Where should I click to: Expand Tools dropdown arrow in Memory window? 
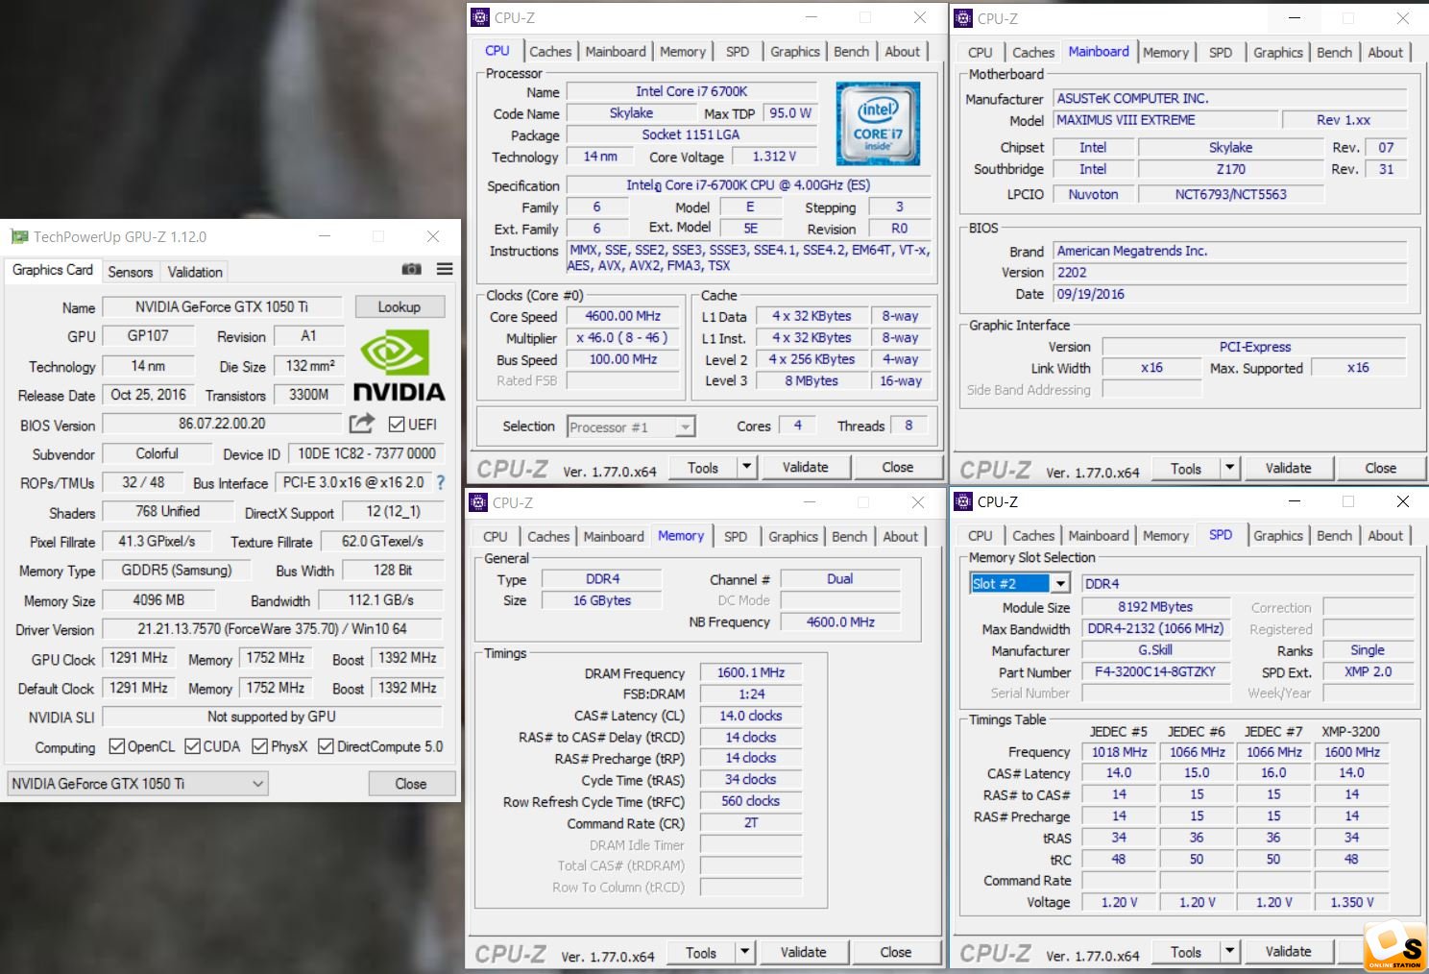[x=745, y=953]
